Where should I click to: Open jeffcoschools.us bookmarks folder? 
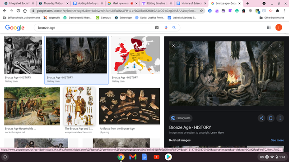click(x=22, y=18)
